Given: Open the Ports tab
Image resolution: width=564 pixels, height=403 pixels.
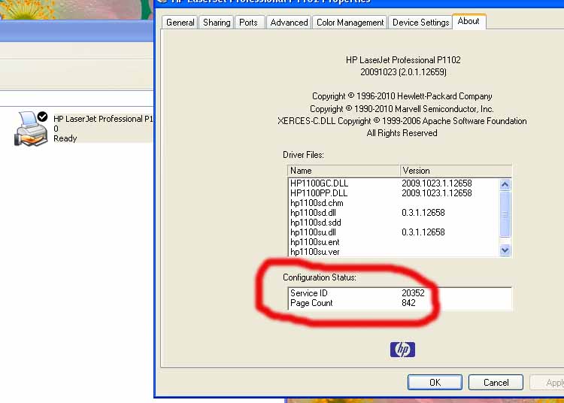Looking at the screenshot, I should point(248,23).
